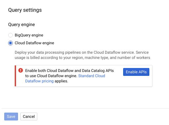The image size is (169, 125).
Task: Click the Enable APIs button
Action: tap(136, 72)
